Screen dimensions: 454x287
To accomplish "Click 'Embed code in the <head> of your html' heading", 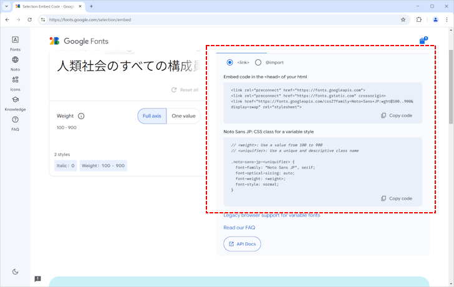I will pyautogui.click(x=265, y=77).
